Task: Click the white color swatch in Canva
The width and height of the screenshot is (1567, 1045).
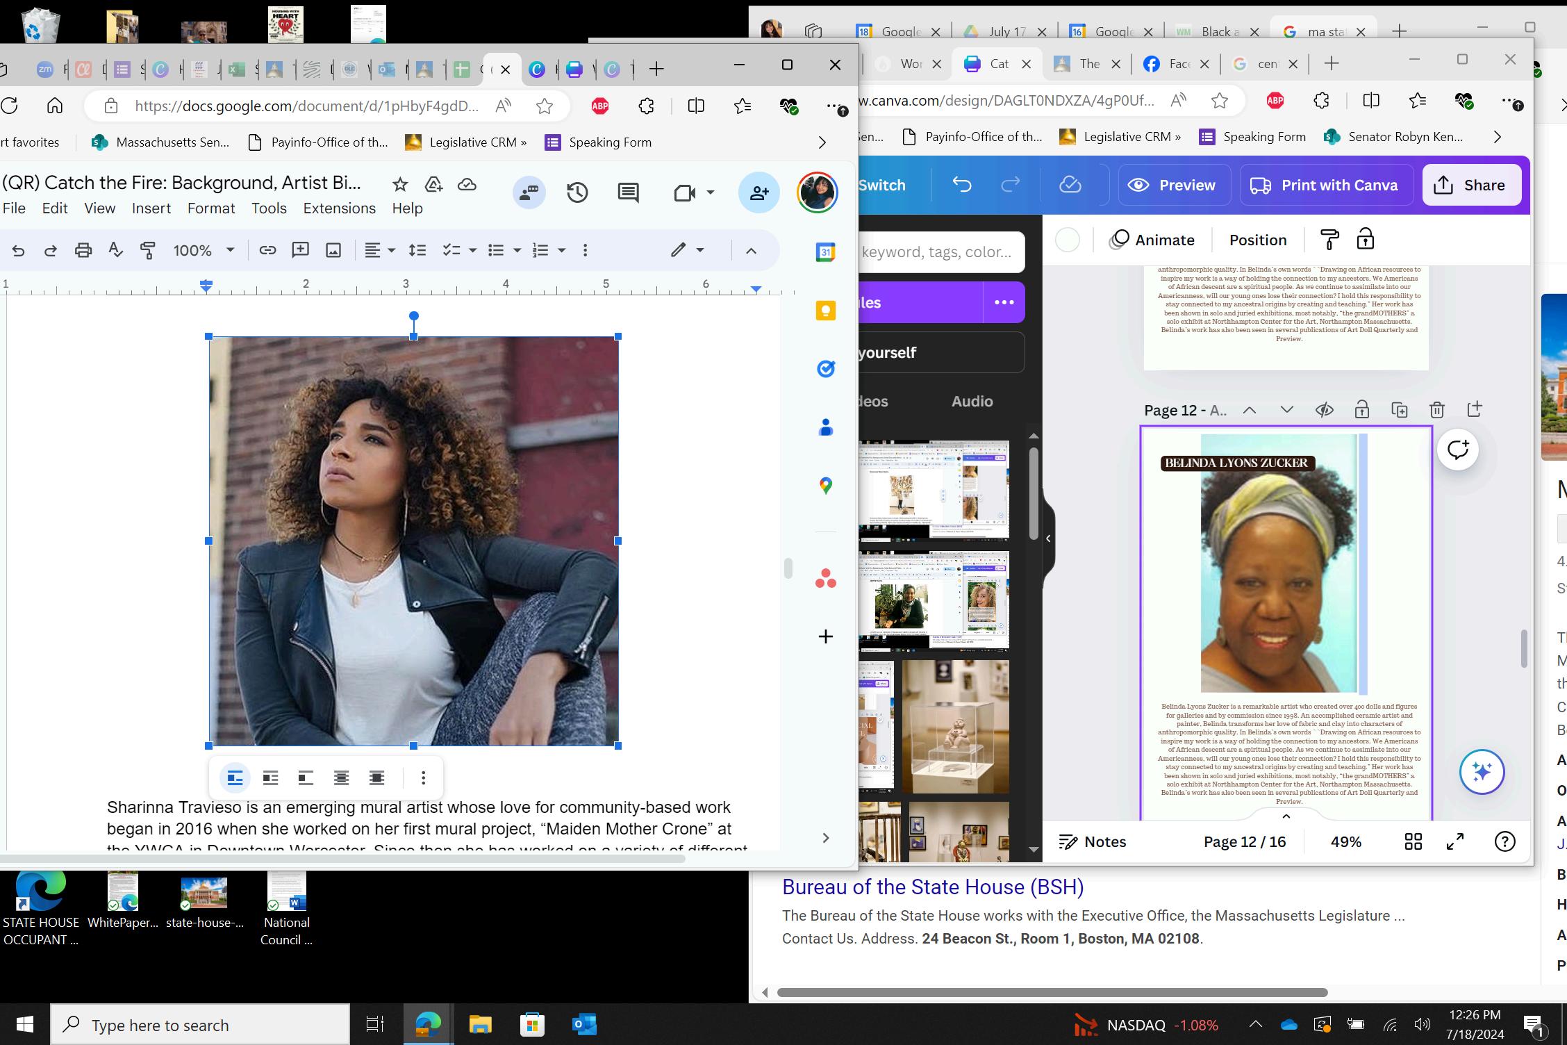Action: tap(1067, 240)
